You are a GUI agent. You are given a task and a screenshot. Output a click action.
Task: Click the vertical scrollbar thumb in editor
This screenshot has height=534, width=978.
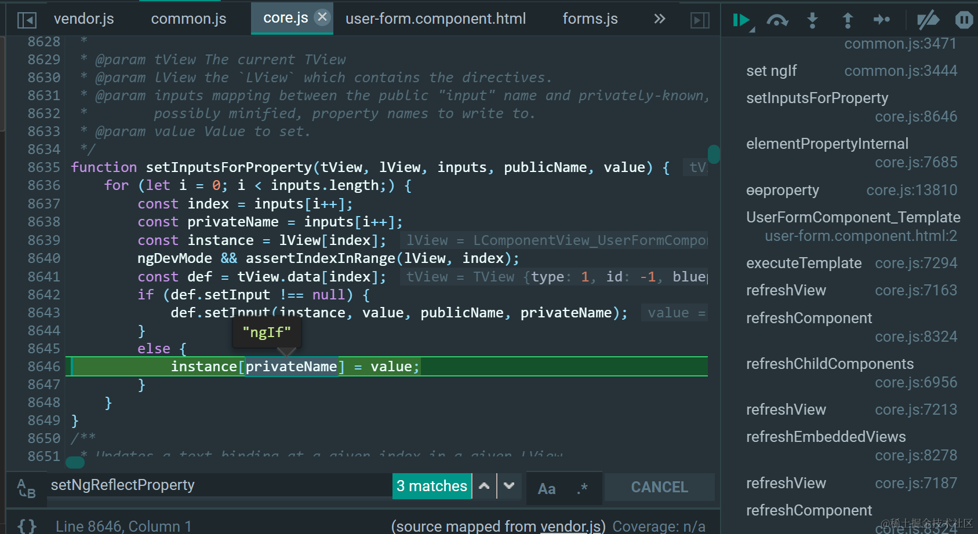714,154
